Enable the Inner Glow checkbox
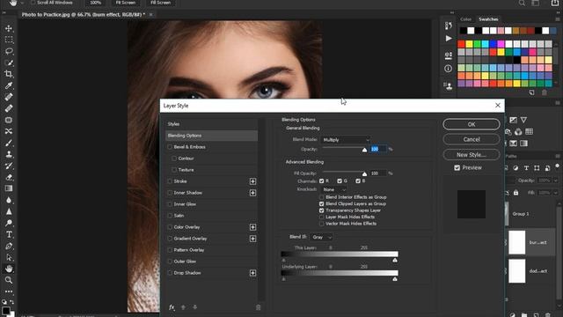563x317 pixels. coord(170,204)
